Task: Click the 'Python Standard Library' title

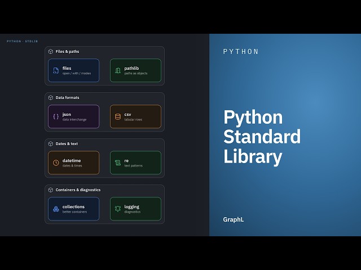Action: [x=262, y=137]
